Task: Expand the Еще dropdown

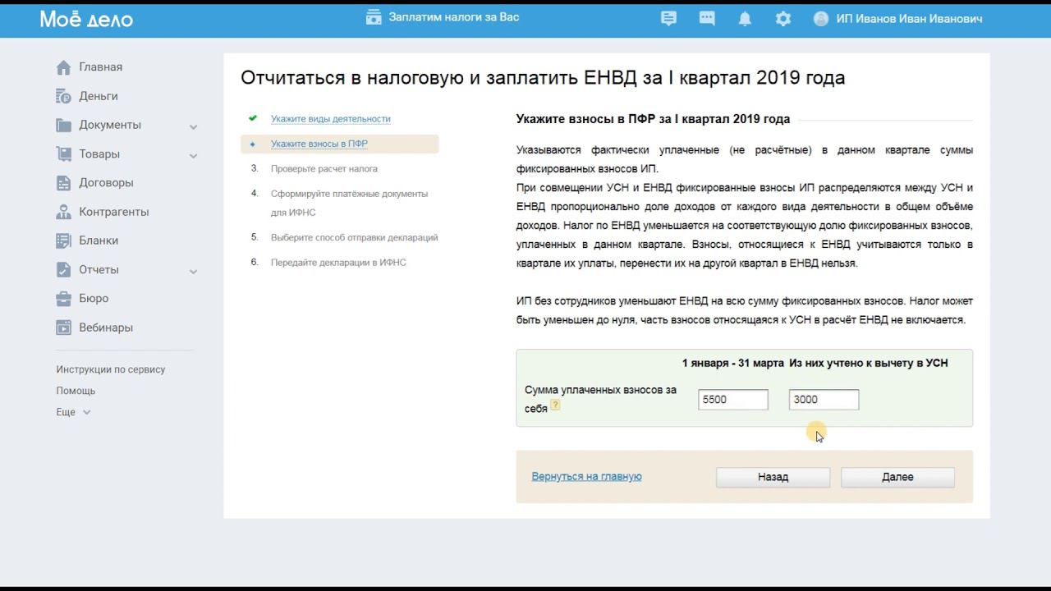Action: point(73,412)
